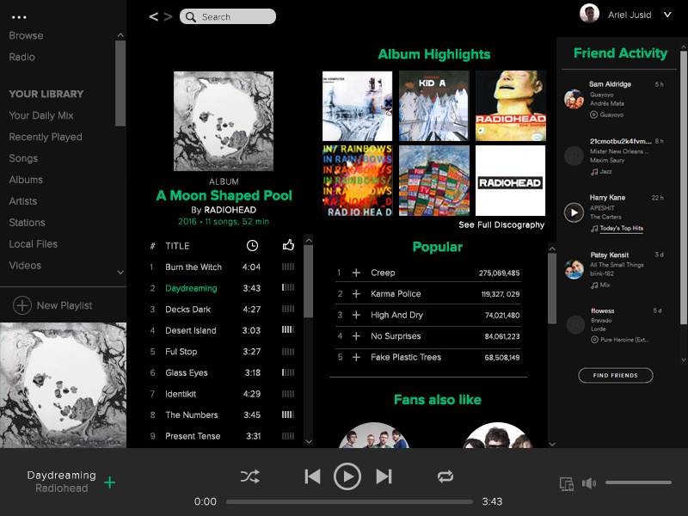This screenshot has height=516, width=688.
Task: Go to the previous track
Action: [312, 476]
